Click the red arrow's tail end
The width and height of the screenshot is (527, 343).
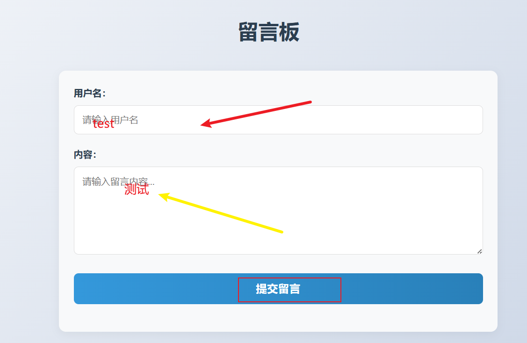tap(310, 102)
